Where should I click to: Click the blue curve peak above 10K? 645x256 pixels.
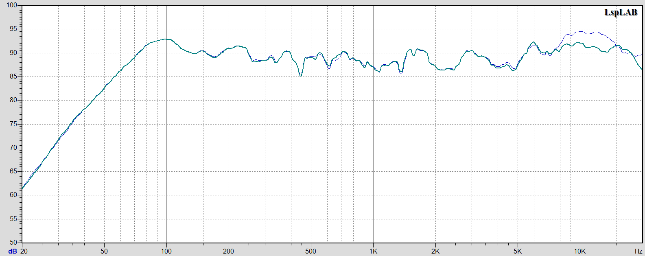tap(581, 31)
